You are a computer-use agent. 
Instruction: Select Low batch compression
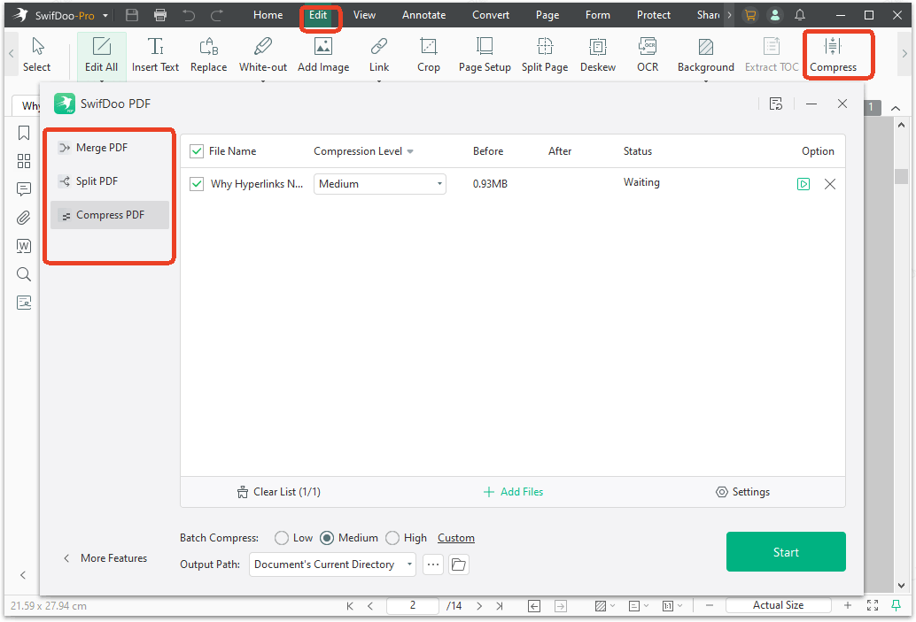coord(282,538)
